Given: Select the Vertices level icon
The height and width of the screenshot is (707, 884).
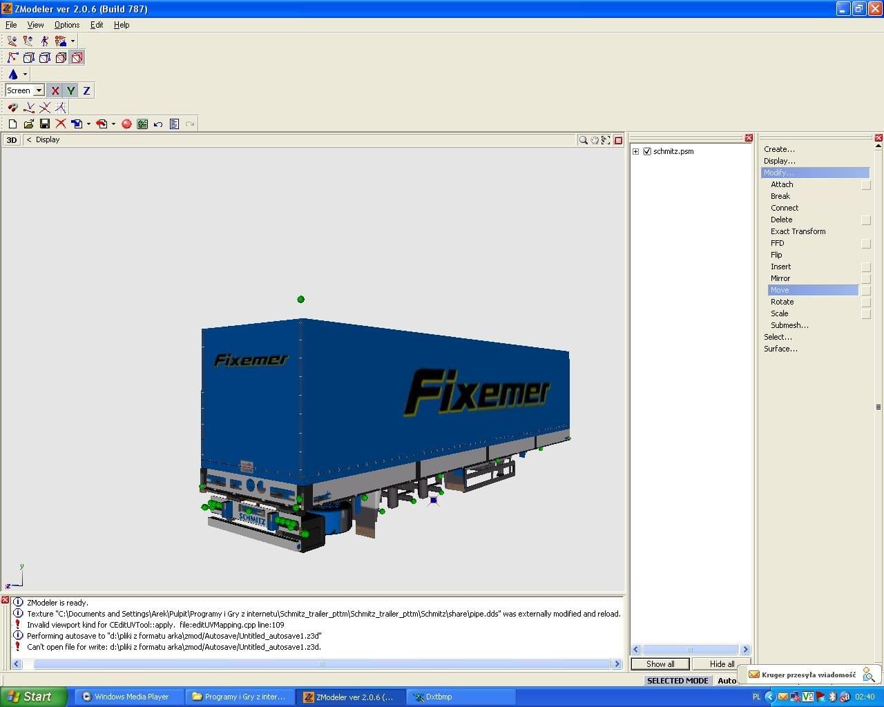Looking at the screenshot, I should (12, 58).
